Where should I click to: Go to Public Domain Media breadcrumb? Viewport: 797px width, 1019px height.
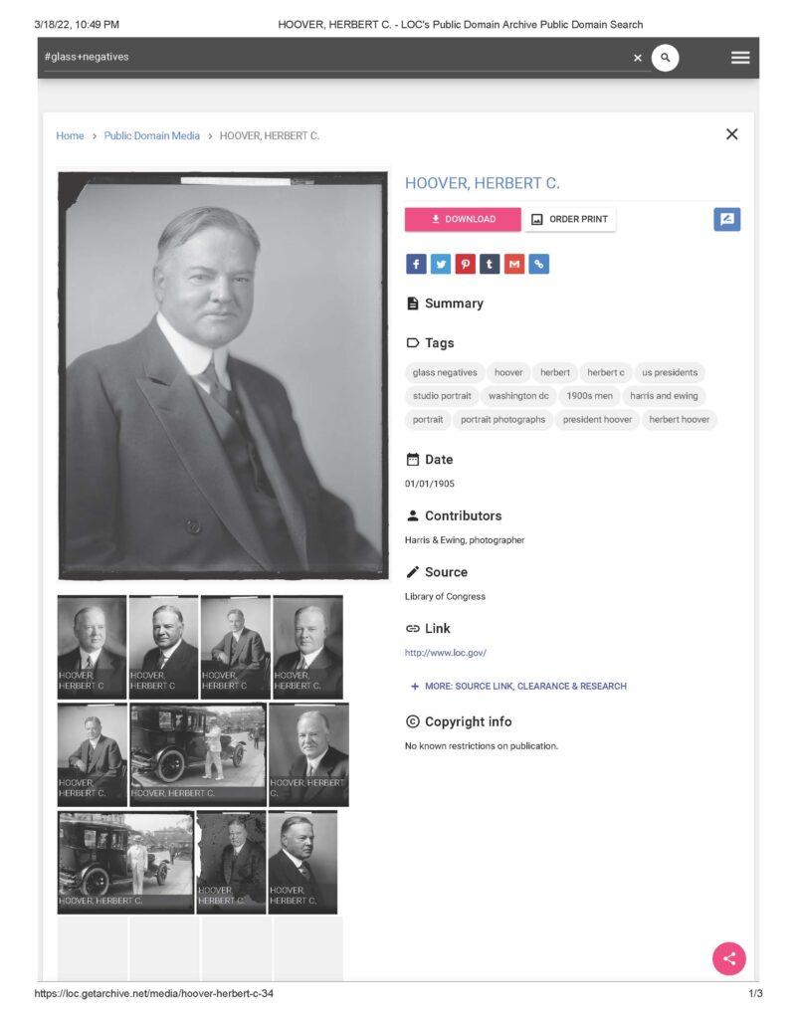tap(152, 135)
